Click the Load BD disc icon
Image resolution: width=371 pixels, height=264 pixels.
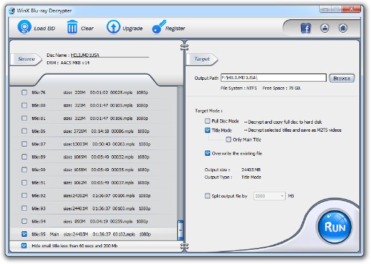[x=24, y=27]
